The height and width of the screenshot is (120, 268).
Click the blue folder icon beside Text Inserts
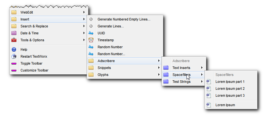(x=166, y=68)
